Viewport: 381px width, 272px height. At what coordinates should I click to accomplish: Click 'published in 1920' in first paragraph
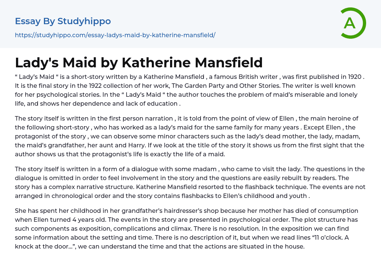[335, 77]
